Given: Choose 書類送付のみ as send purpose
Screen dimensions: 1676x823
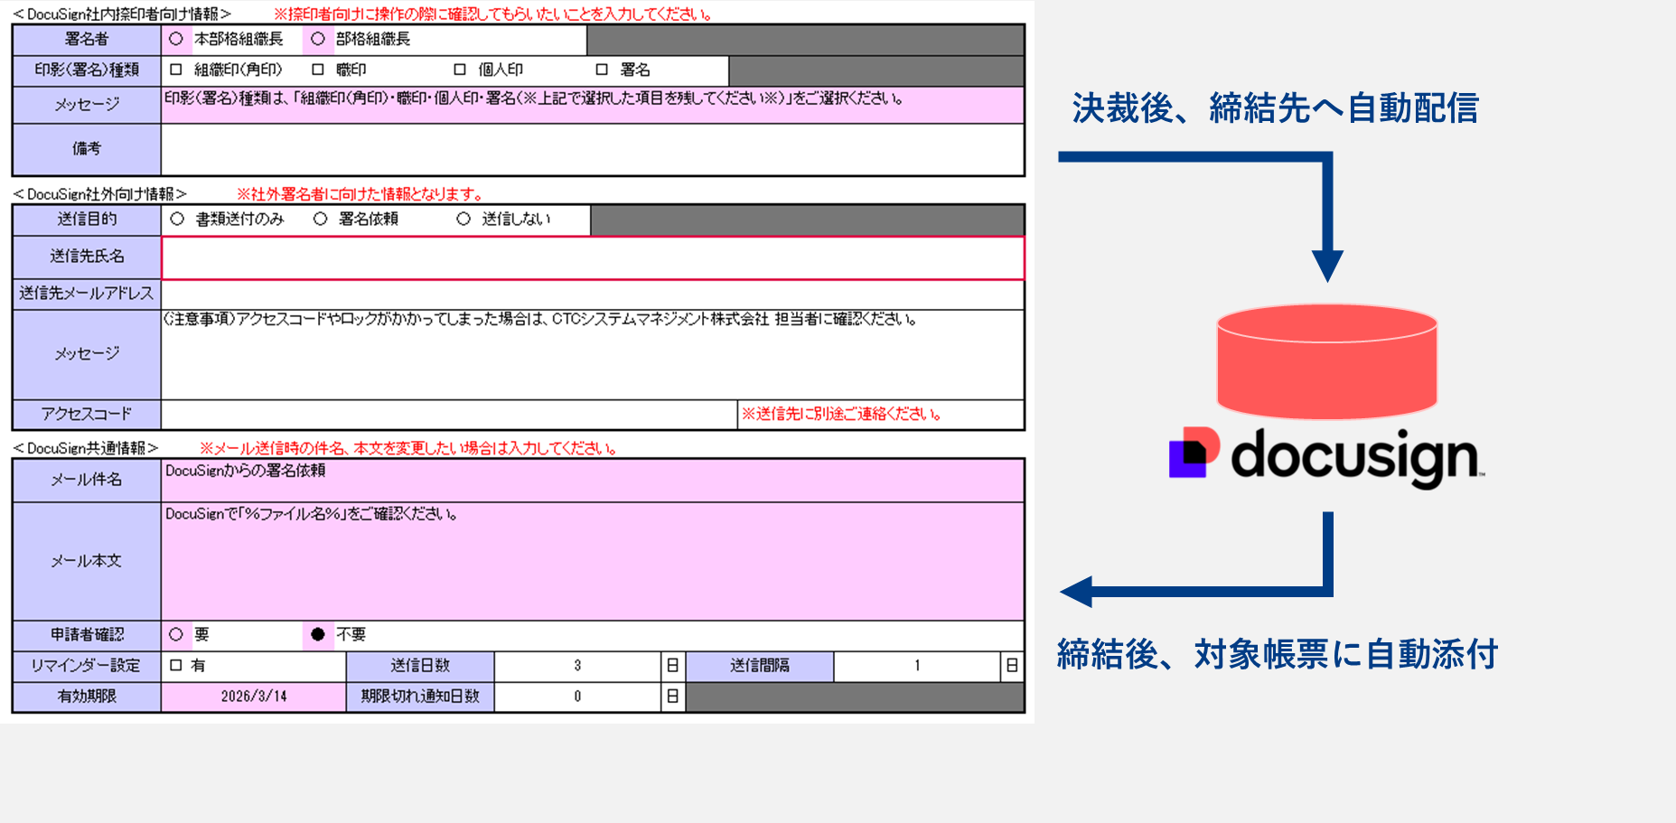Looking at the screenshot, I should coord(177,219).
